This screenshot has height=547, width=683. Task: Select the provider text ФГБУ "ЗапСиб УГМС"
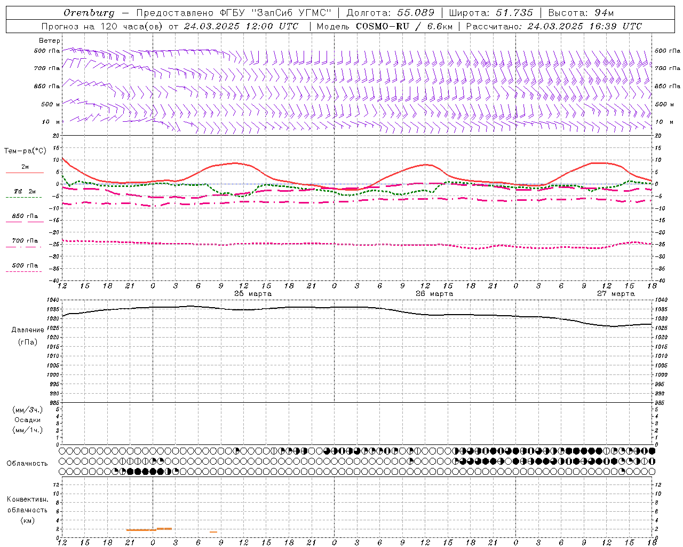point(276,13)
